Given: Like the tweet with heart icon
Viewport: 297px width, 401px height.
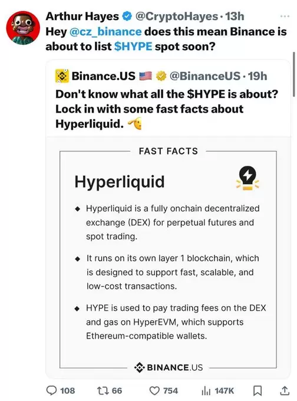Looking at the screenshot, I should [x=154, y=391].
